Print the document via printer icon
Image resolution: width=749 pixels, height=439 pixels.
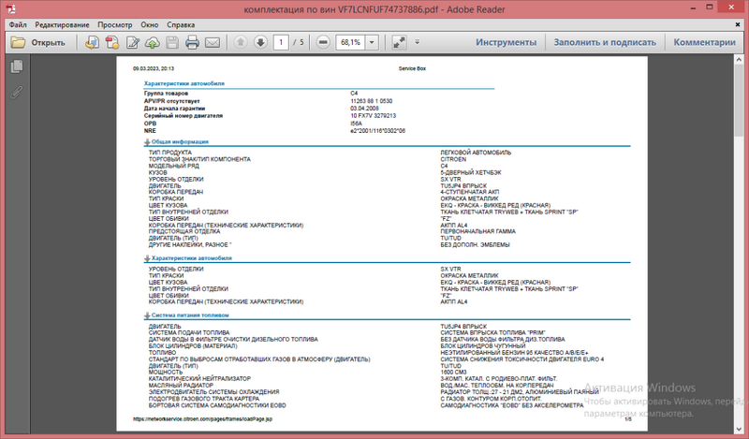point(192,42)
